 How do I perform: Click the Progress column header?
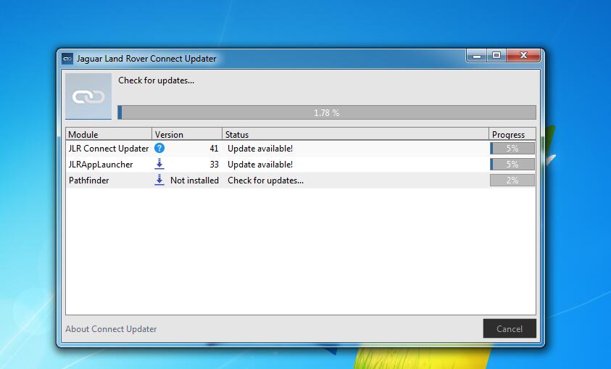[512, 134]
